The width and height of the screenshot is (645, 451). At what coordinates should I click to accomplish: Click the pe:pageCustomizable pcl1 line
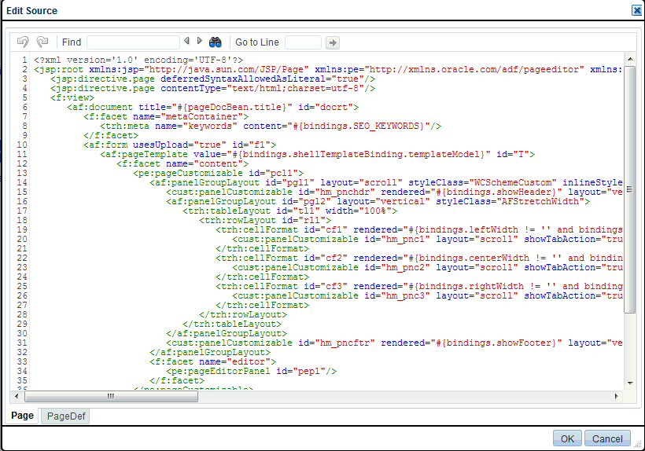tap(218, 174)
